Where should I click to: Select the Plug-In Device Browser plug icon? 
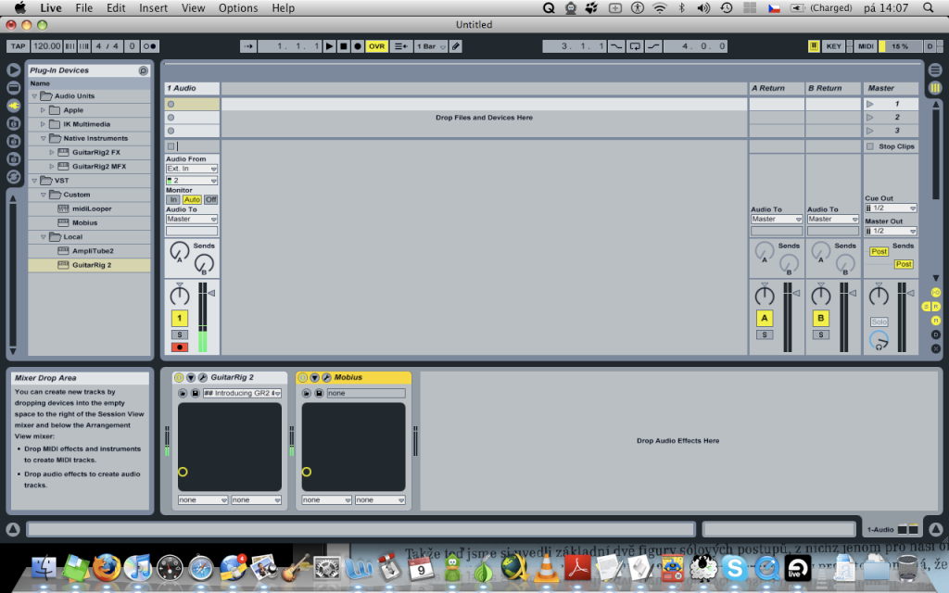(13, 106)
